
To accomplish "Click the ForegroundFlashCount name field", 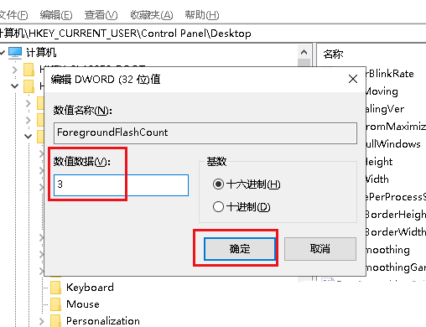I will pos(205,132).
